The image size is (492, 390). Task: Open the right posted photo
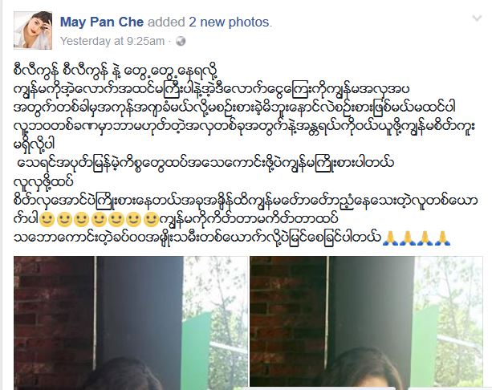[366, 323]
